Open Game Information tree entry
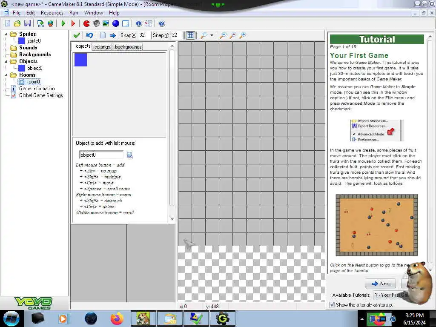The image size is (436, 327). (37, 89)
